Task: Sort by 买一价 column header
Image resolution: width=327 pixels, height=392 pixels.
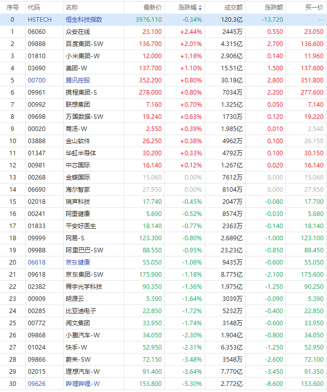Action: coord(314,8)
